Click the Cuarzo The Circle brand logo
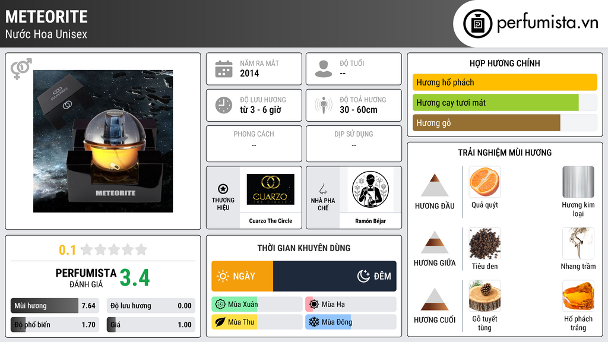 [x=270, y=189]
